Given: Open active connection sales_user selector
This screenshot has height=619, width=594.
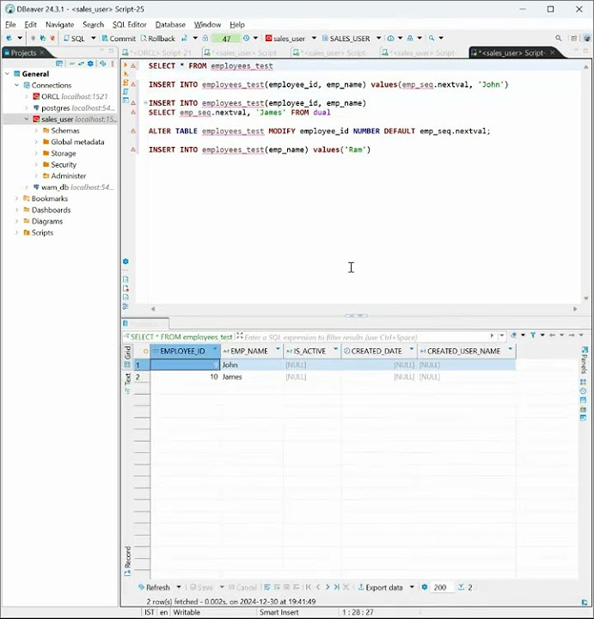Looking at the screenshot, I should [x=288, y=39].
